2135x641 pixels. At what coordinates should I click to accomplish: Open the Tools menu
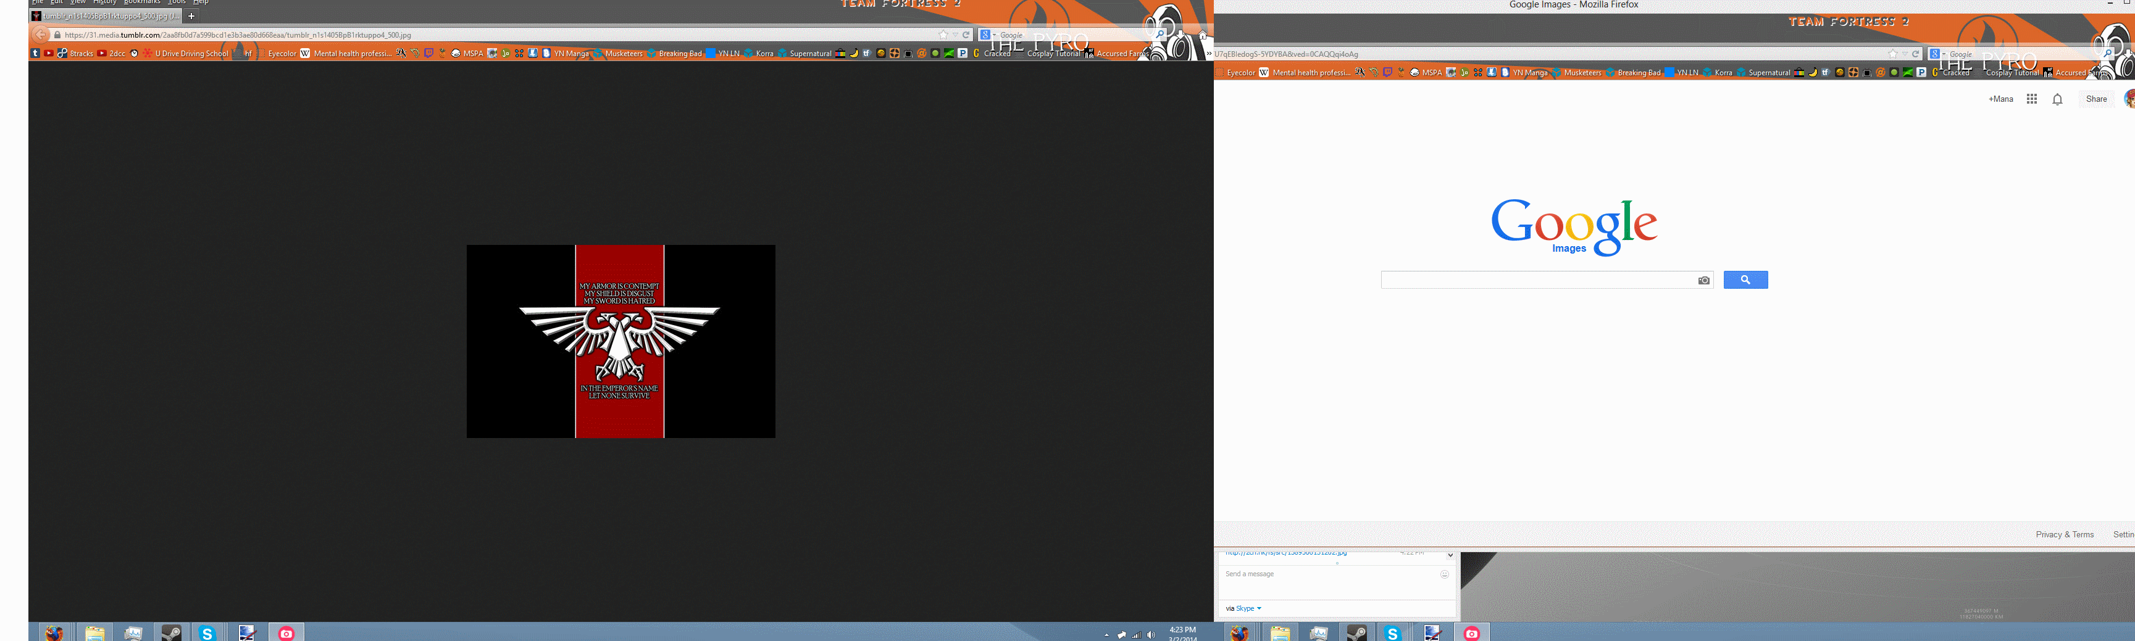tap(177, 2)
